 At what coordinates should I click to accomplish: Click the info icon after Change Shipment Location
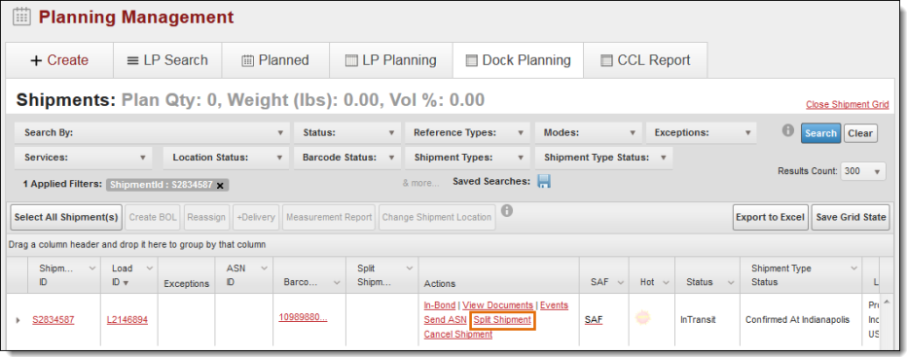pyautogui.click(x=507, y=211)
